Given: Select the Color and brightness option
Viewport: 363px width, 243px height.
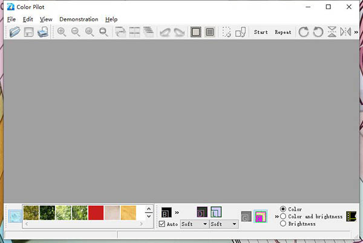Looking at the screenshot, I should pyautogui.click(x=283, y=216).
